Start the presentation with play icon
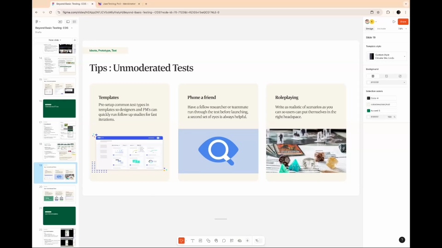The width and height of the screenshot is (442, 248). (394, 22)
